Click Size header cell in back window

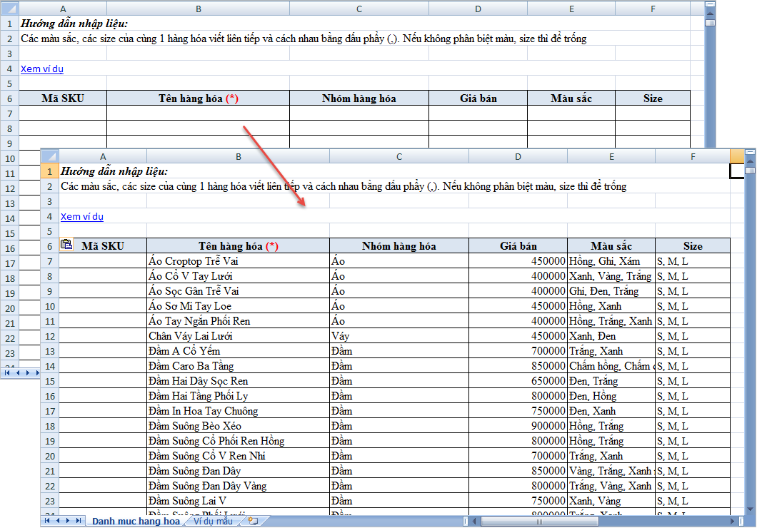pos(653,98)
